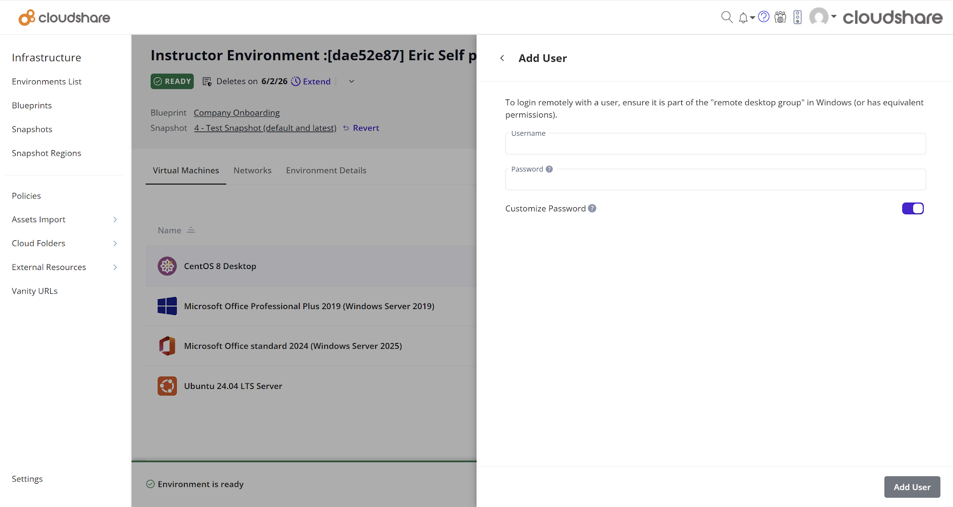Open Policies in sidebar
This screenshot has width=953, height=507.
click(x=27, y=196)
